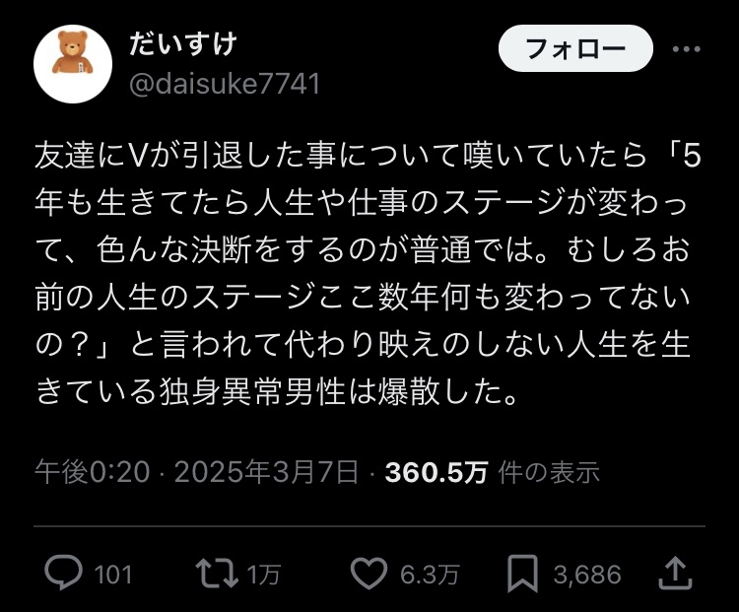Click the 件の表示 views label
739x612 pixels.
pyautogui.click(x=549, y=472)
